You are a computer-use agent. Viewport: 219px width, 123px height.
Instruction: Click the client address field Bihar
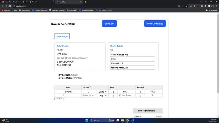(x=132, y=59)
